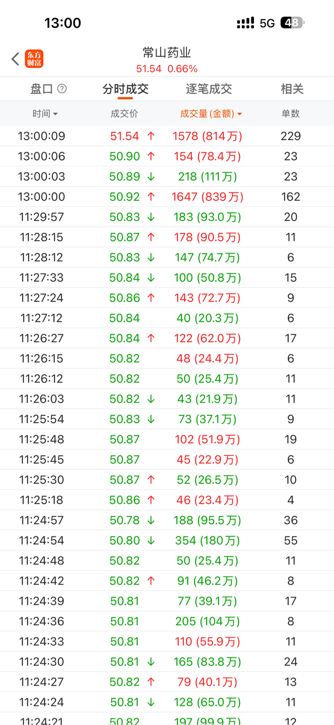Screen dimensions: 334x725
Task: Open the 东方财富 logo icon
Action: 34,59
